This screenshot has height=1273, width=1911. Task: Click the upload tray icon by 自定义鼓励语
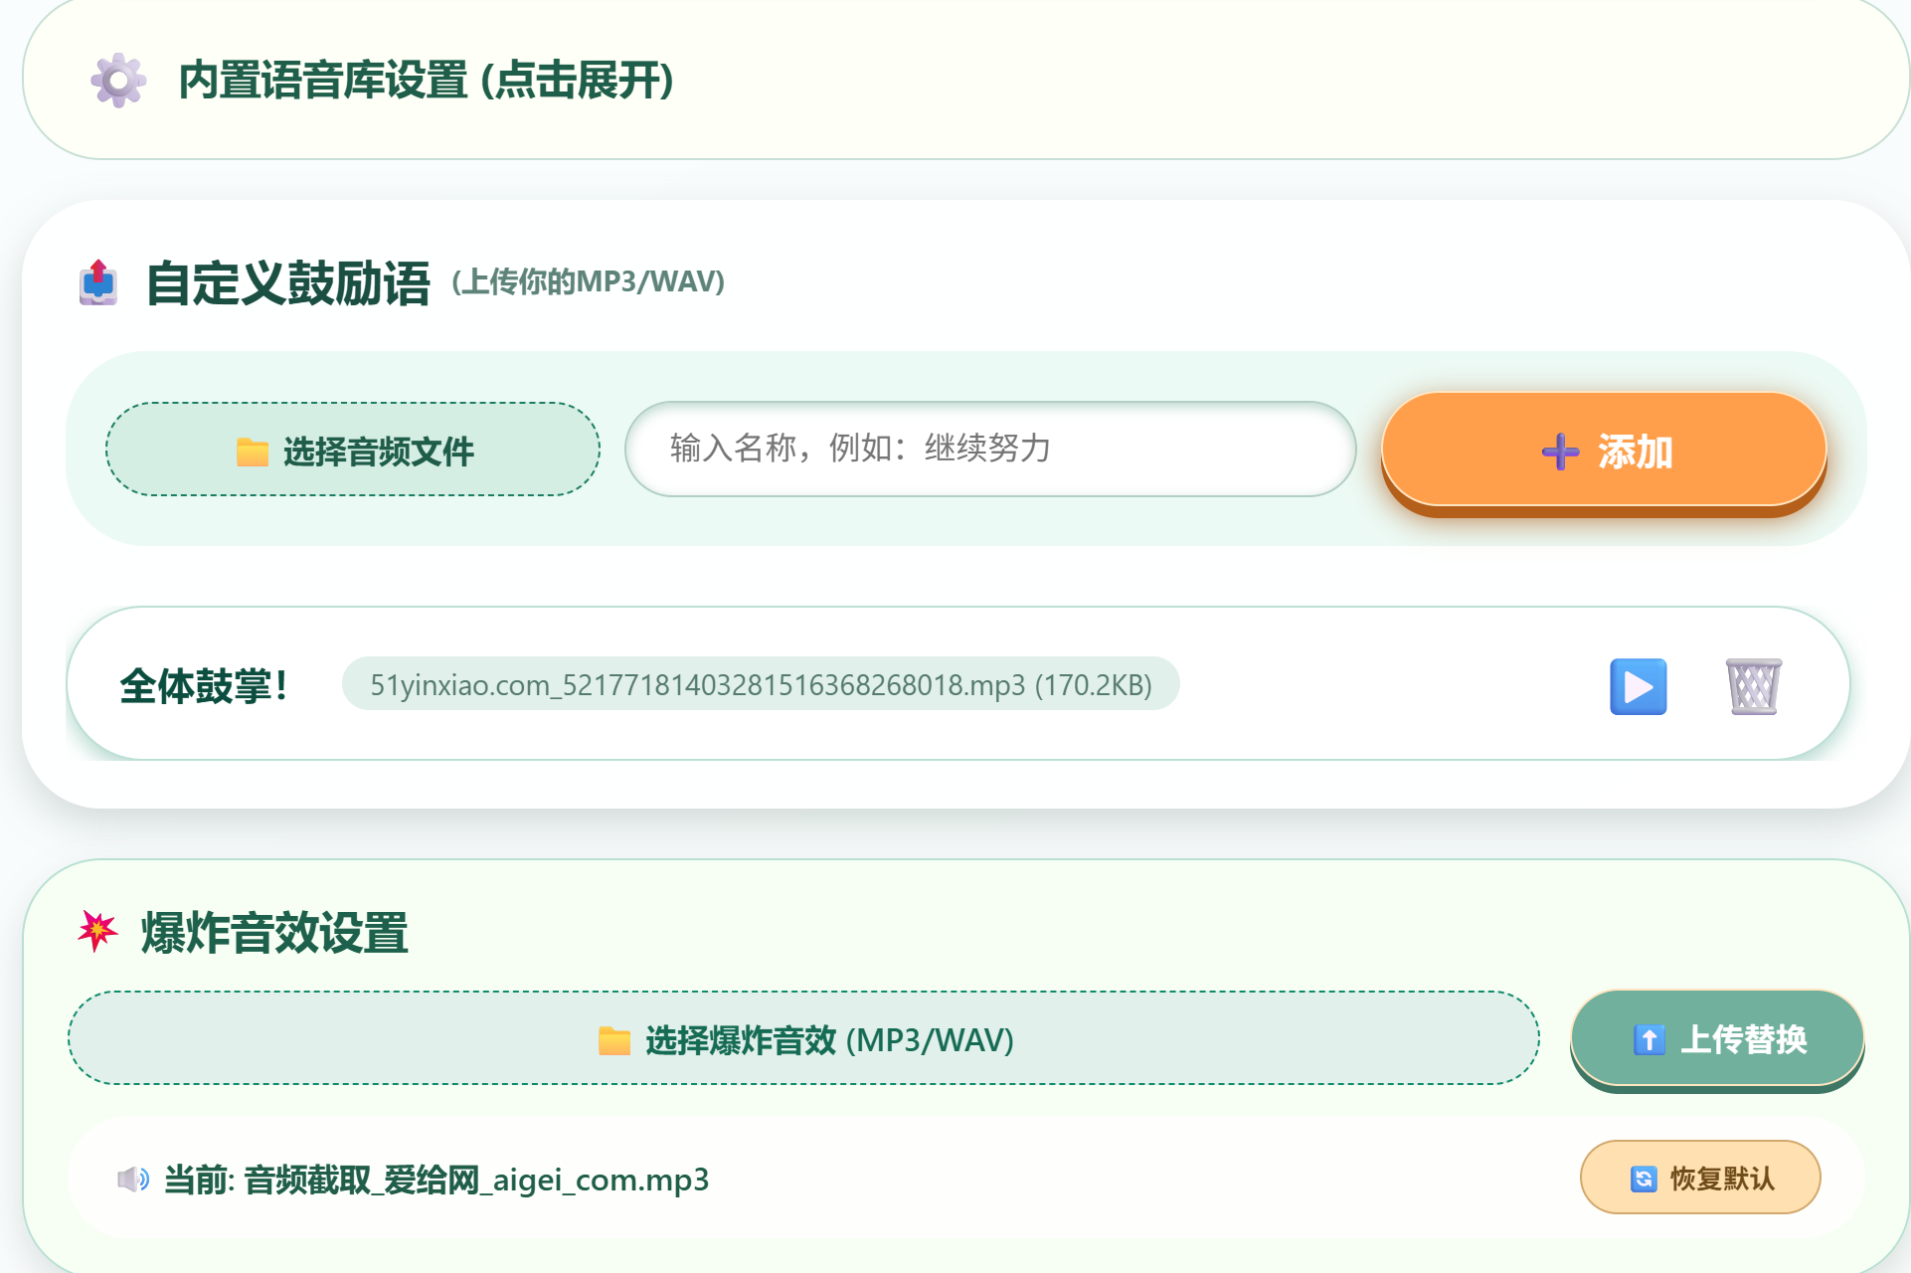(98, 283)
